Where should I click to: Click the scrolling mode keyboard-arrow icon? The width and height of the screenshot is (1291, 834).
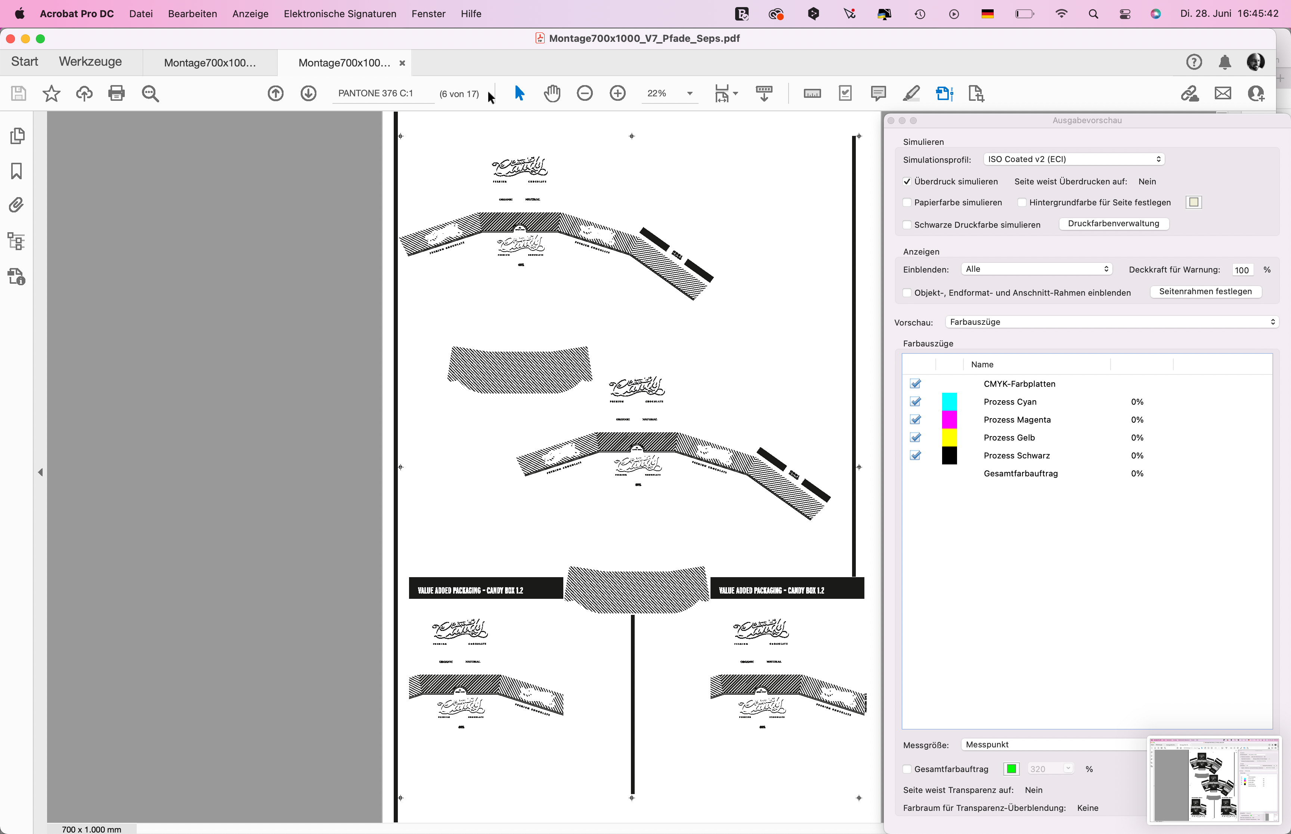[x=764, y=93]
